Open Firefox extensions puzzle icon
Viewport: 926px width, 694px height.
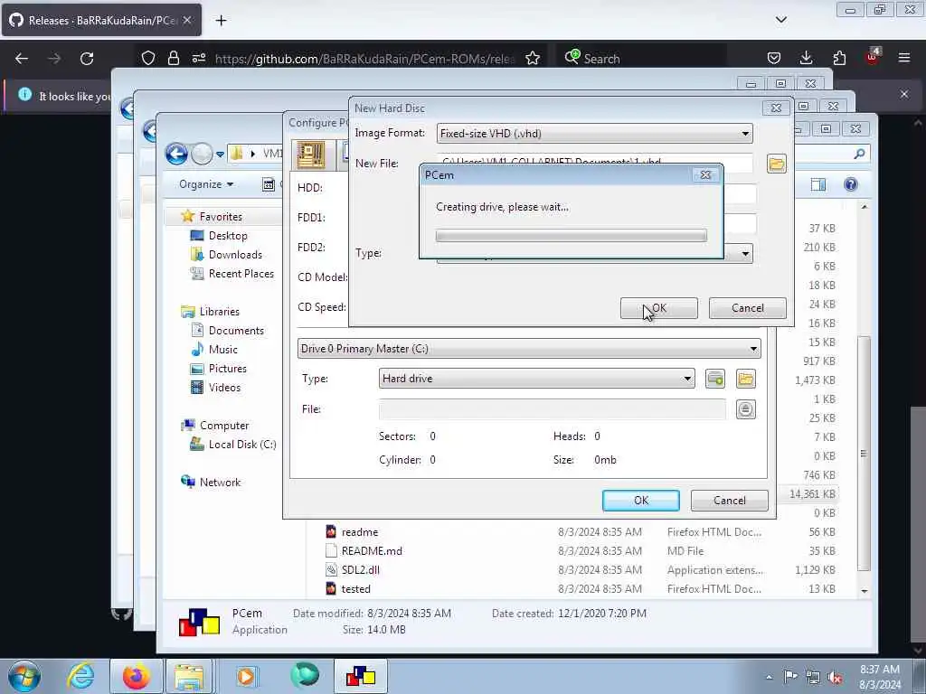[839, 58]
